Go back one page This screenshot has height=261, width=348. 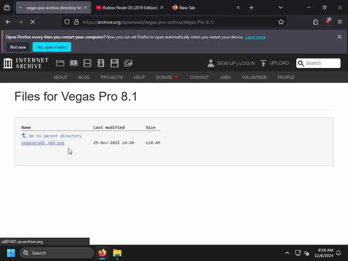click(x=8, y=22)
